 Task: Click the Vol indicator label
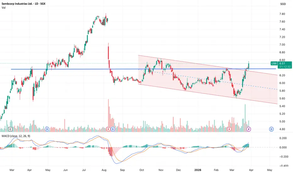(x=3, y=8)
